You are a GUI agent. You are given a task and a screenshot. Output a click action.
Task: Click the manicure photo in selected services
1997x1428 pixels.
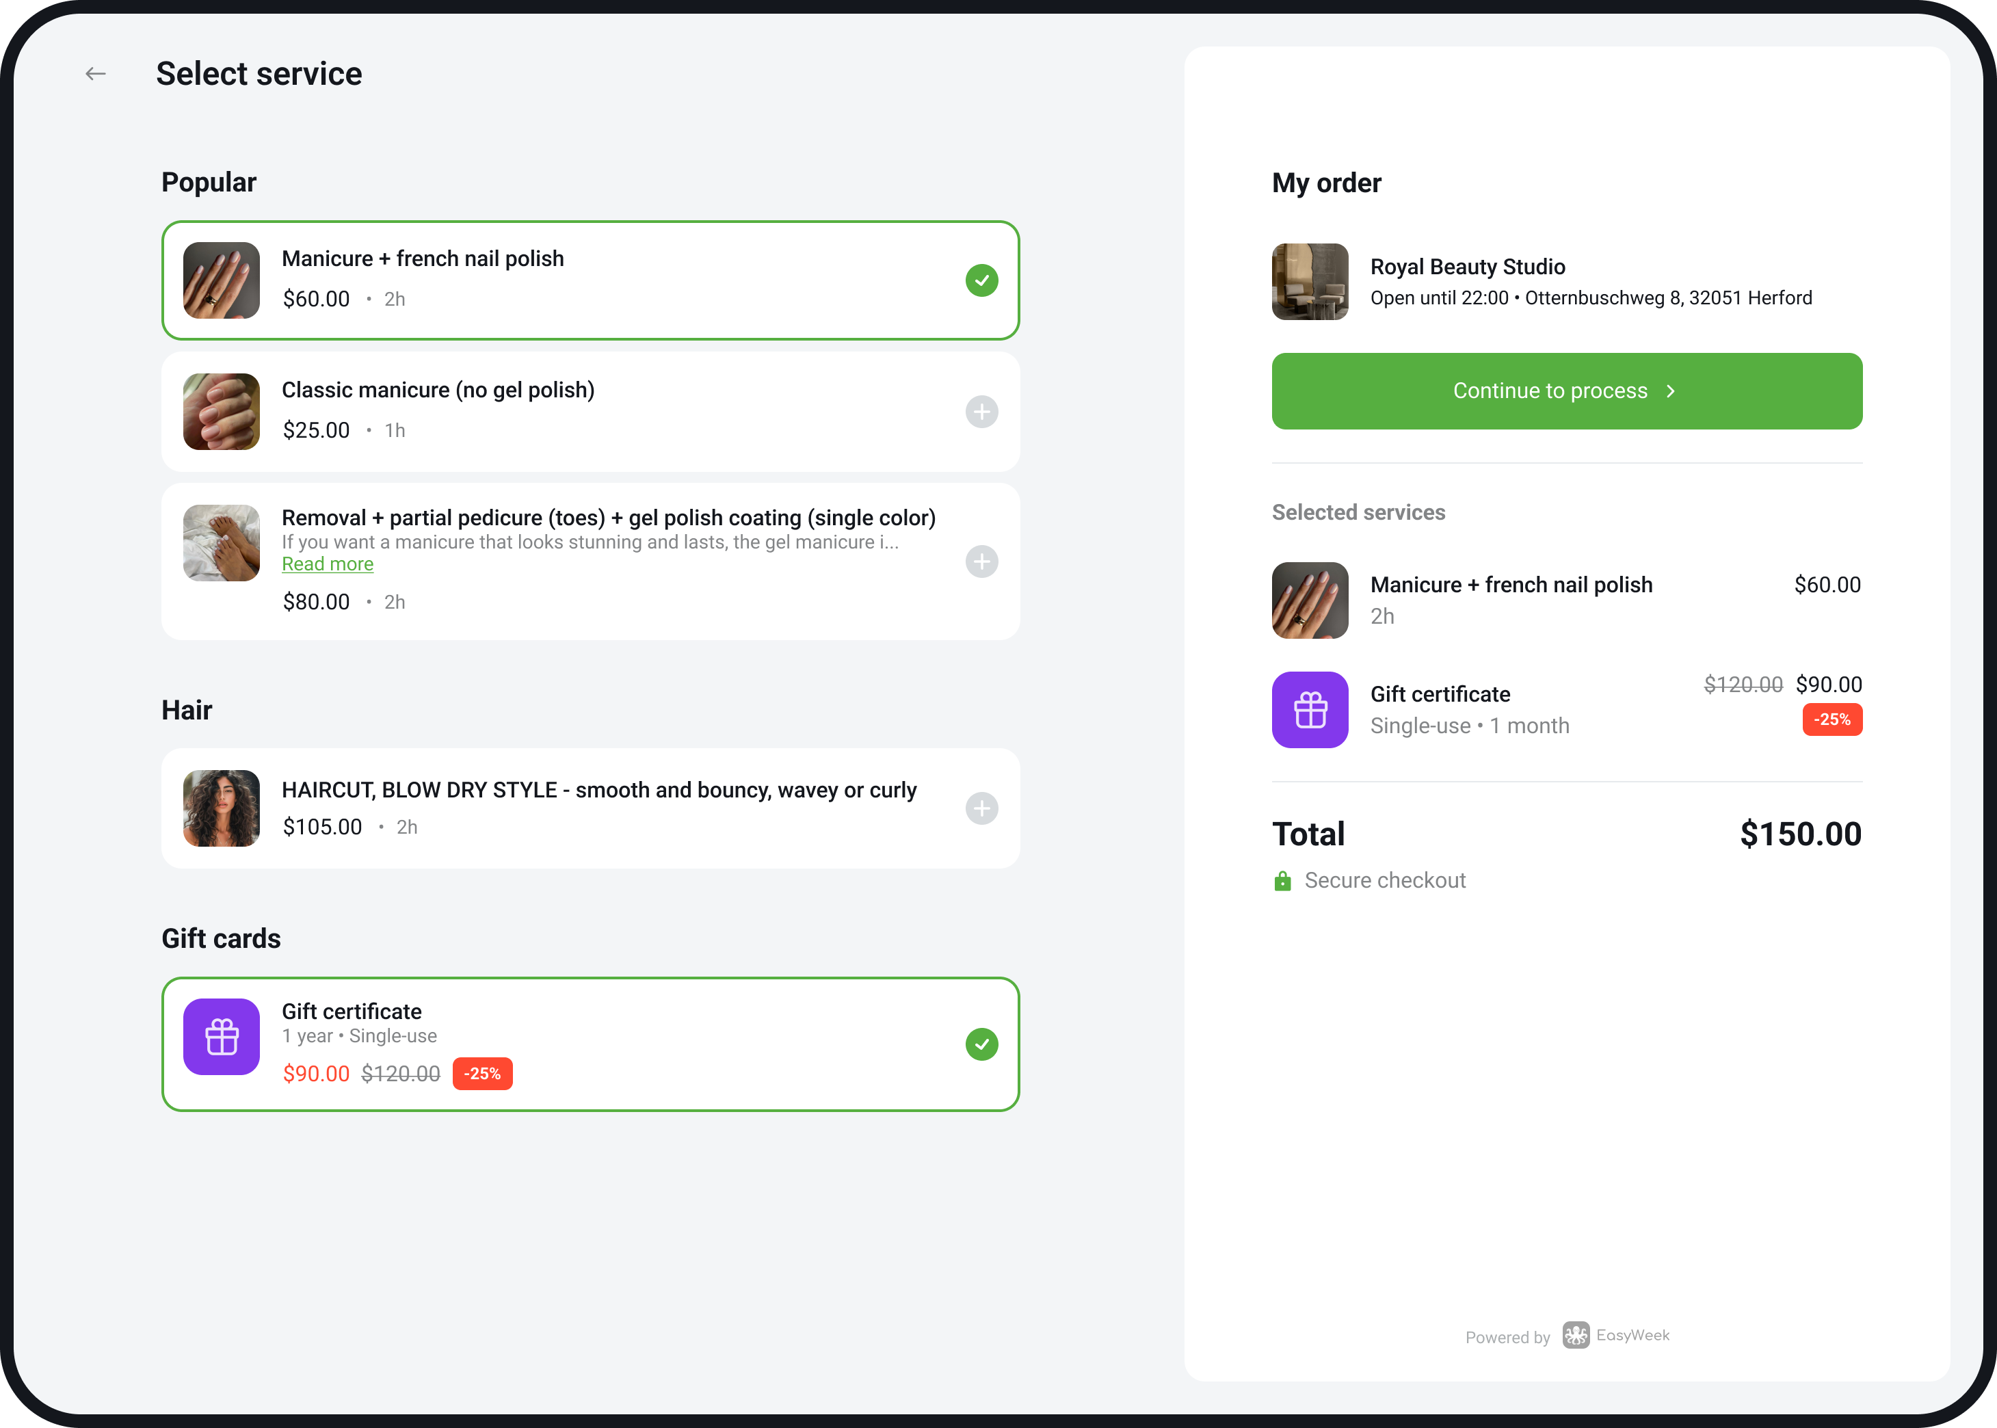pos(1310,600)
